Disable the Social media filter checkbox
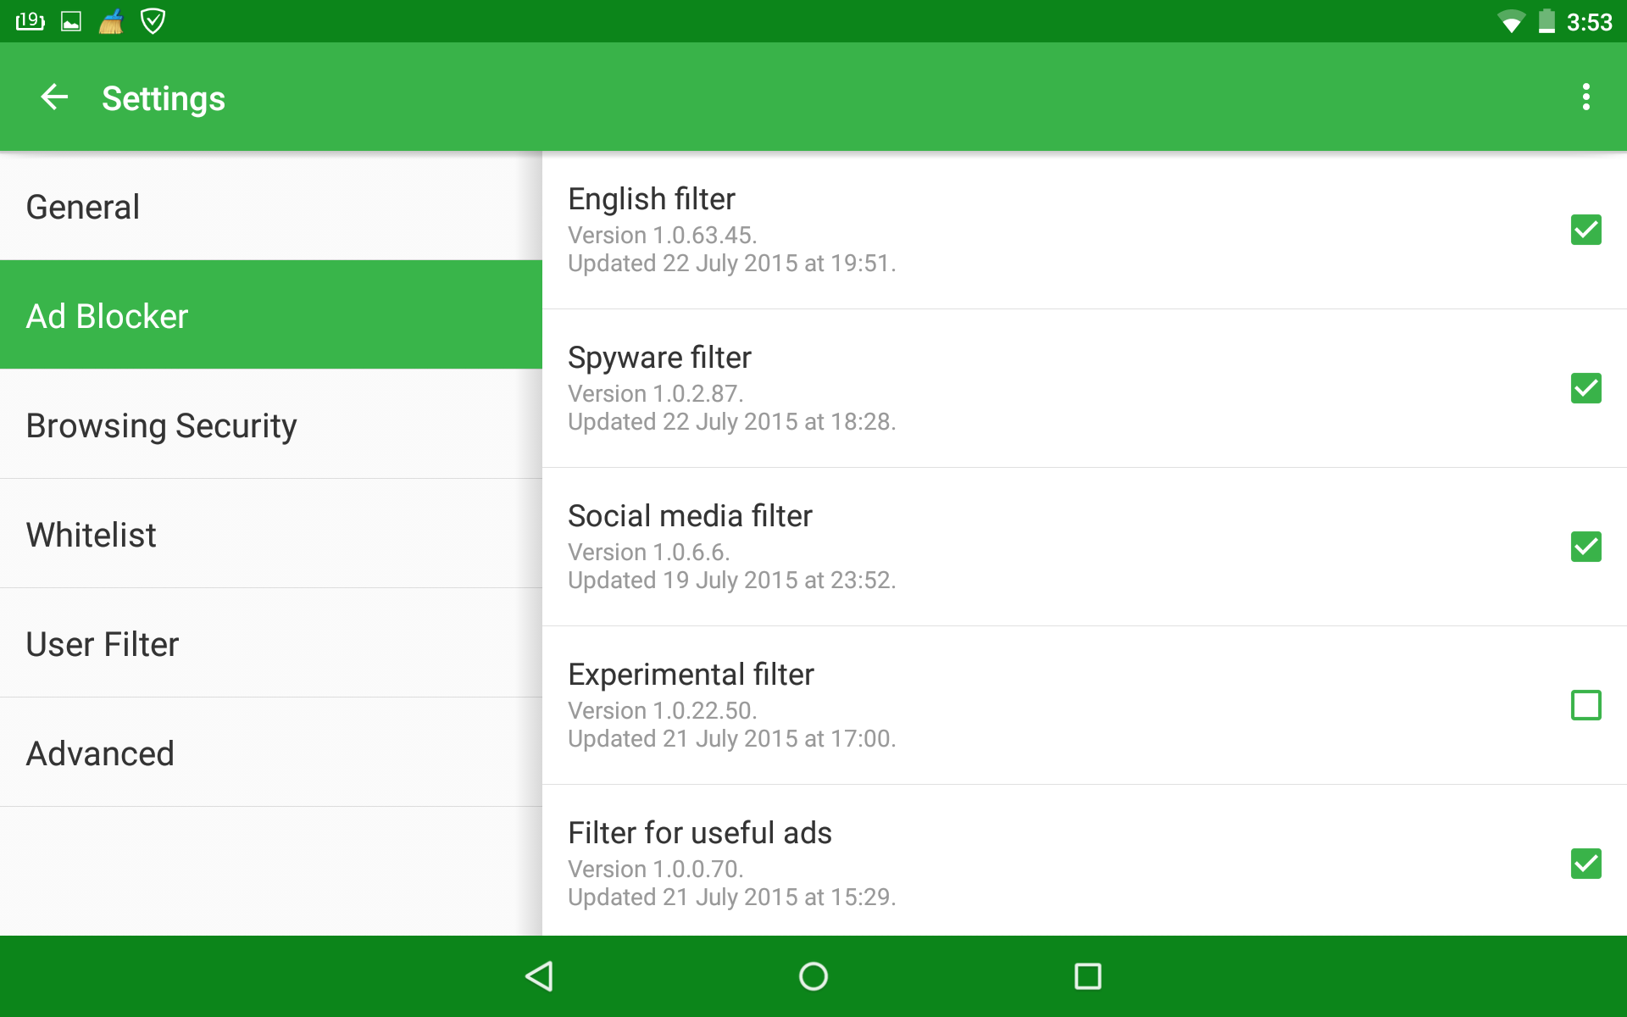 coord(1585,545)
